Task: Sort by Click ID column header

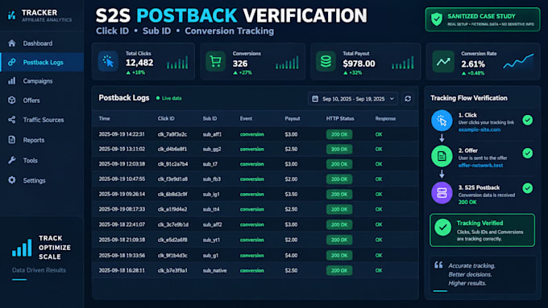Action: point(166,118)
